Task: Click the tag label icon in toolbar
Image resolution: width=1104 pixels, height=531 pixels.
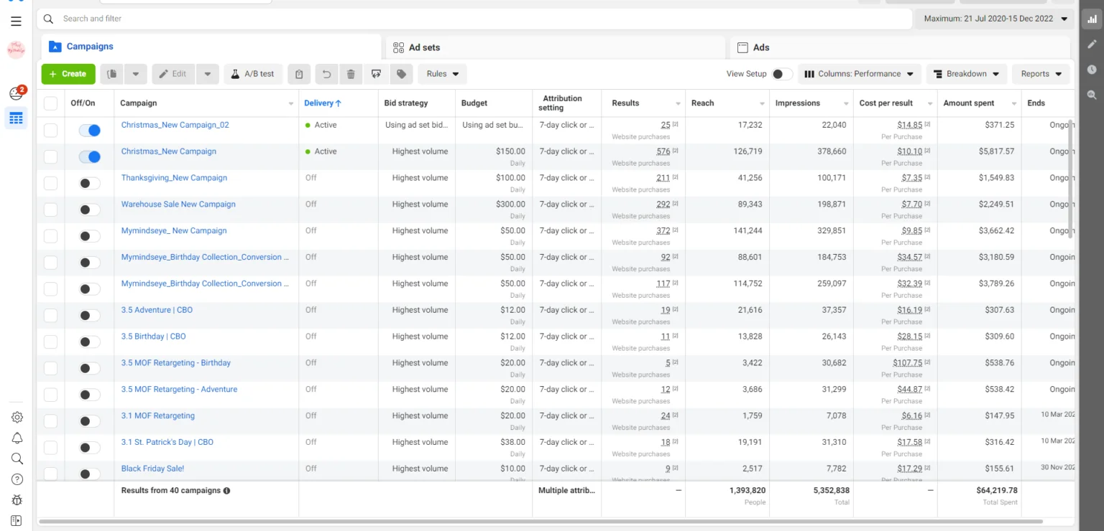Action: click(401, 74)
